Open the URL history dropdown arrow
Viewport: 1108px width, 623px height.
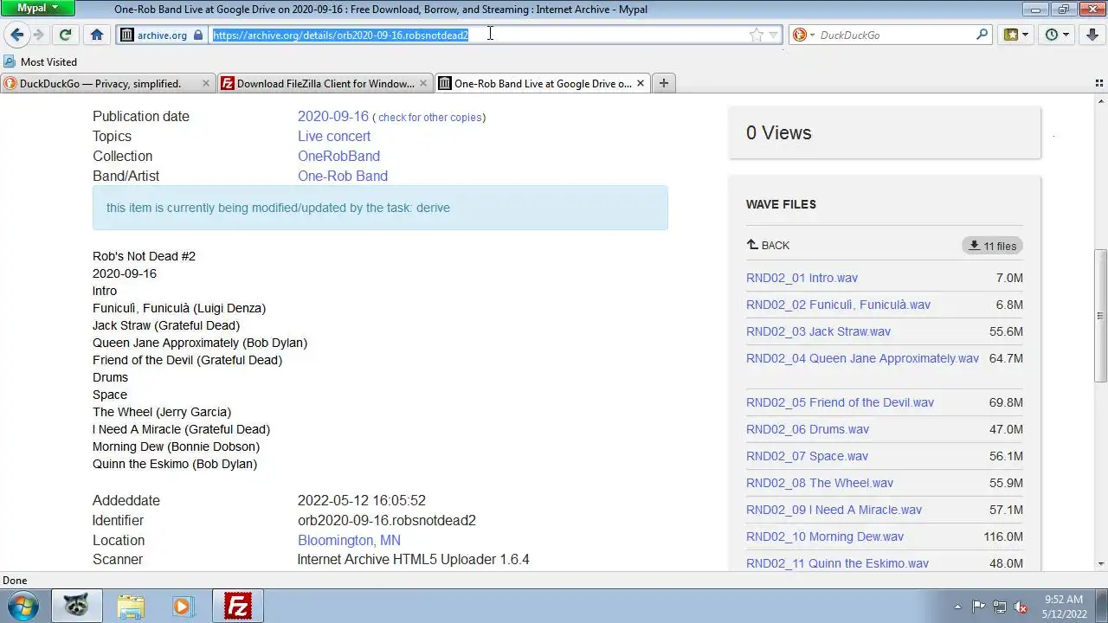(774, 35)
